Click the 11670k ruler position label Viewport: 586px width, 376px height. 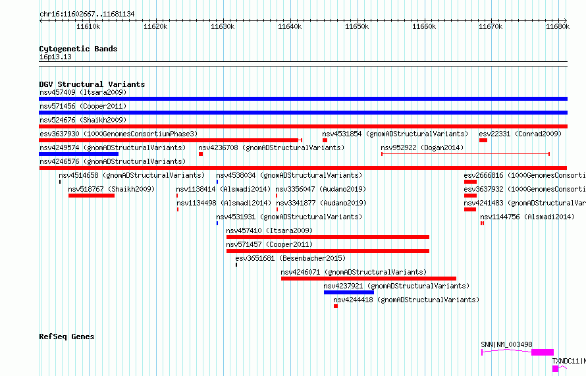[x=491, y=26]
